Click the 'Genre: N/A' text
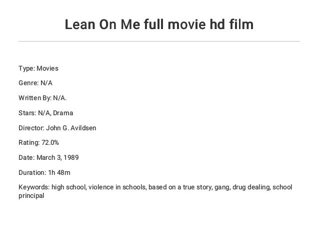 (x=35, y=84)
